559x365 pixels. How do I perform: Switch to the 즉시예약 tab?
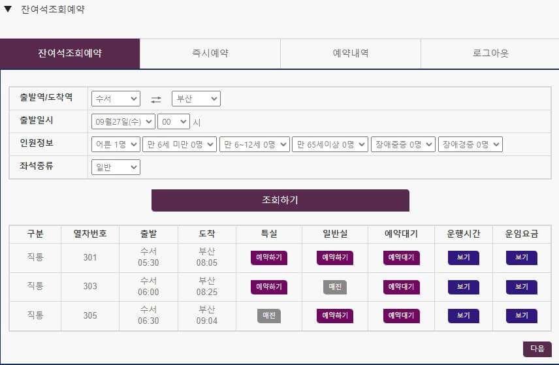(x=210, y=54)
